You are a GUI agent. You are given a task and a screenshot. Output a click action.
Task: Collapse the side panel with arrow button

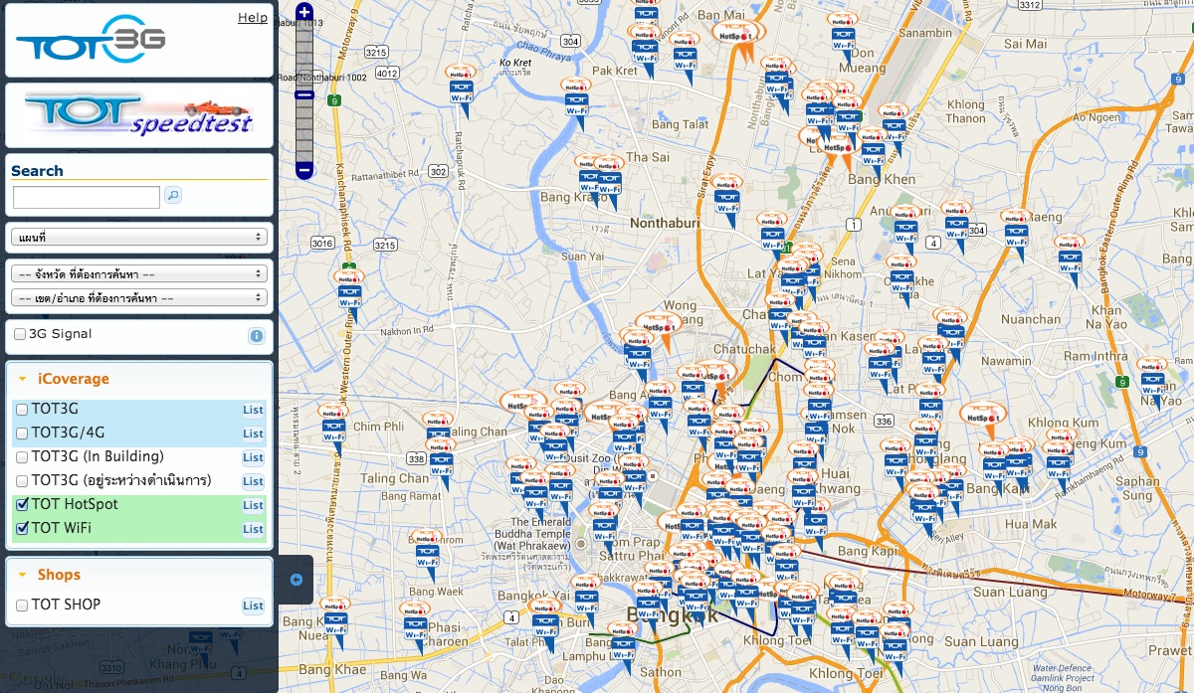pyautogui.click(x=296, y=580)
